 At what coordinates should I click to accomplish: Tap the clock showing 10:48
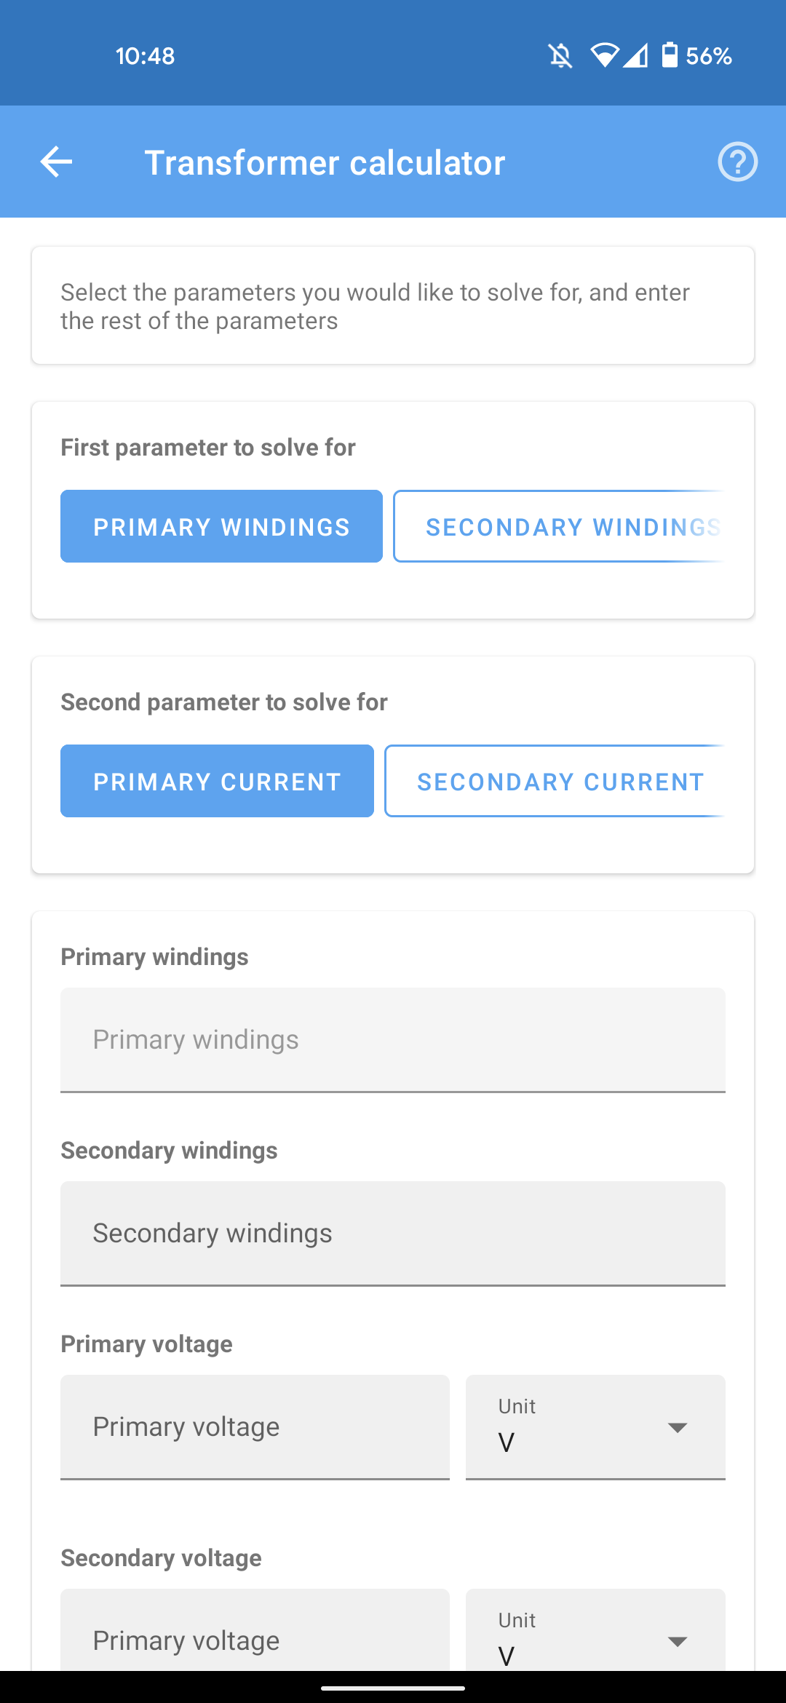pyautogui.click(x=145, y=56)
